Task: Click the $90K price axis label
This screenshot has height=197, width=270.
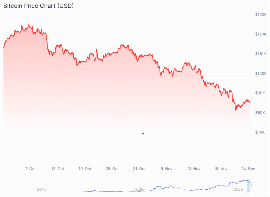Action: [260, 93]
